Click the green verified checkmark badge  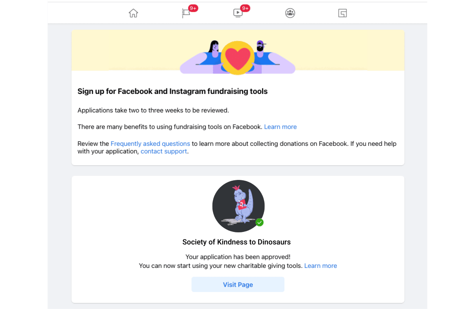pyautogui.click(x=259, y=222)
